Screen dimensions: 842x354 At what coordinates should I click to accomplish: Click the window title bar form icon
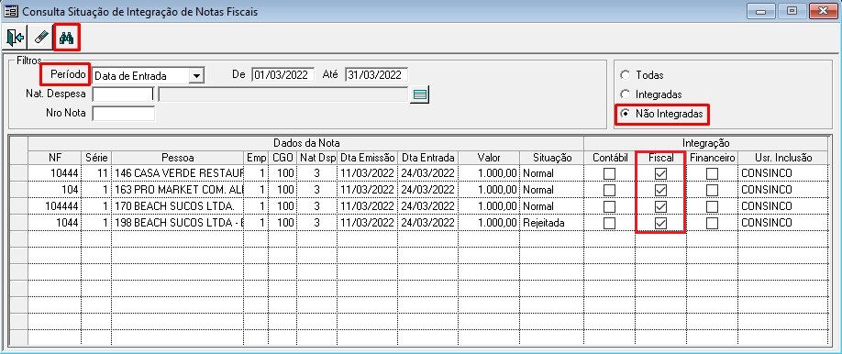[x=10, y=11]
